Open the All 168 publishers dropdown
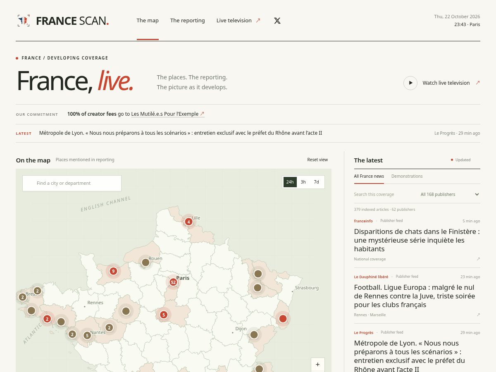The image size is (496, 372). coord(450,194)
